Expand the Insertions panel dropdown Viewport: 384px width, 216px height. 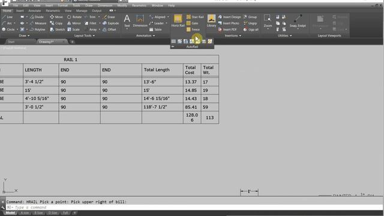coord(233,35)
